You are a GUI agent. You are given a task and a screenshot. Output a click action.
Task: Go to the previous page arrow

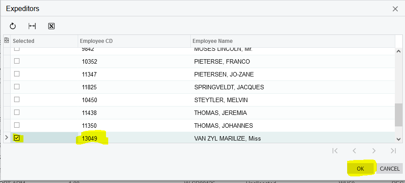pyautogui.click(x=354, y=151)
